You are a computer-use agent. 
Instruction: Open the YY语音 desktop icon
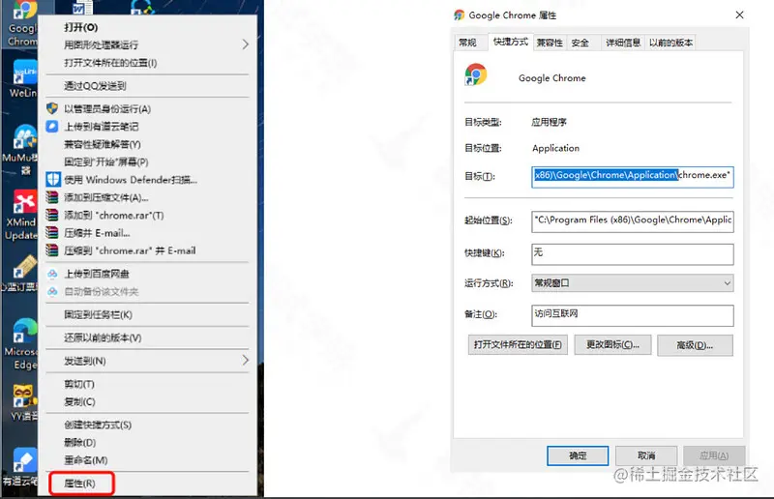point(24,396)
